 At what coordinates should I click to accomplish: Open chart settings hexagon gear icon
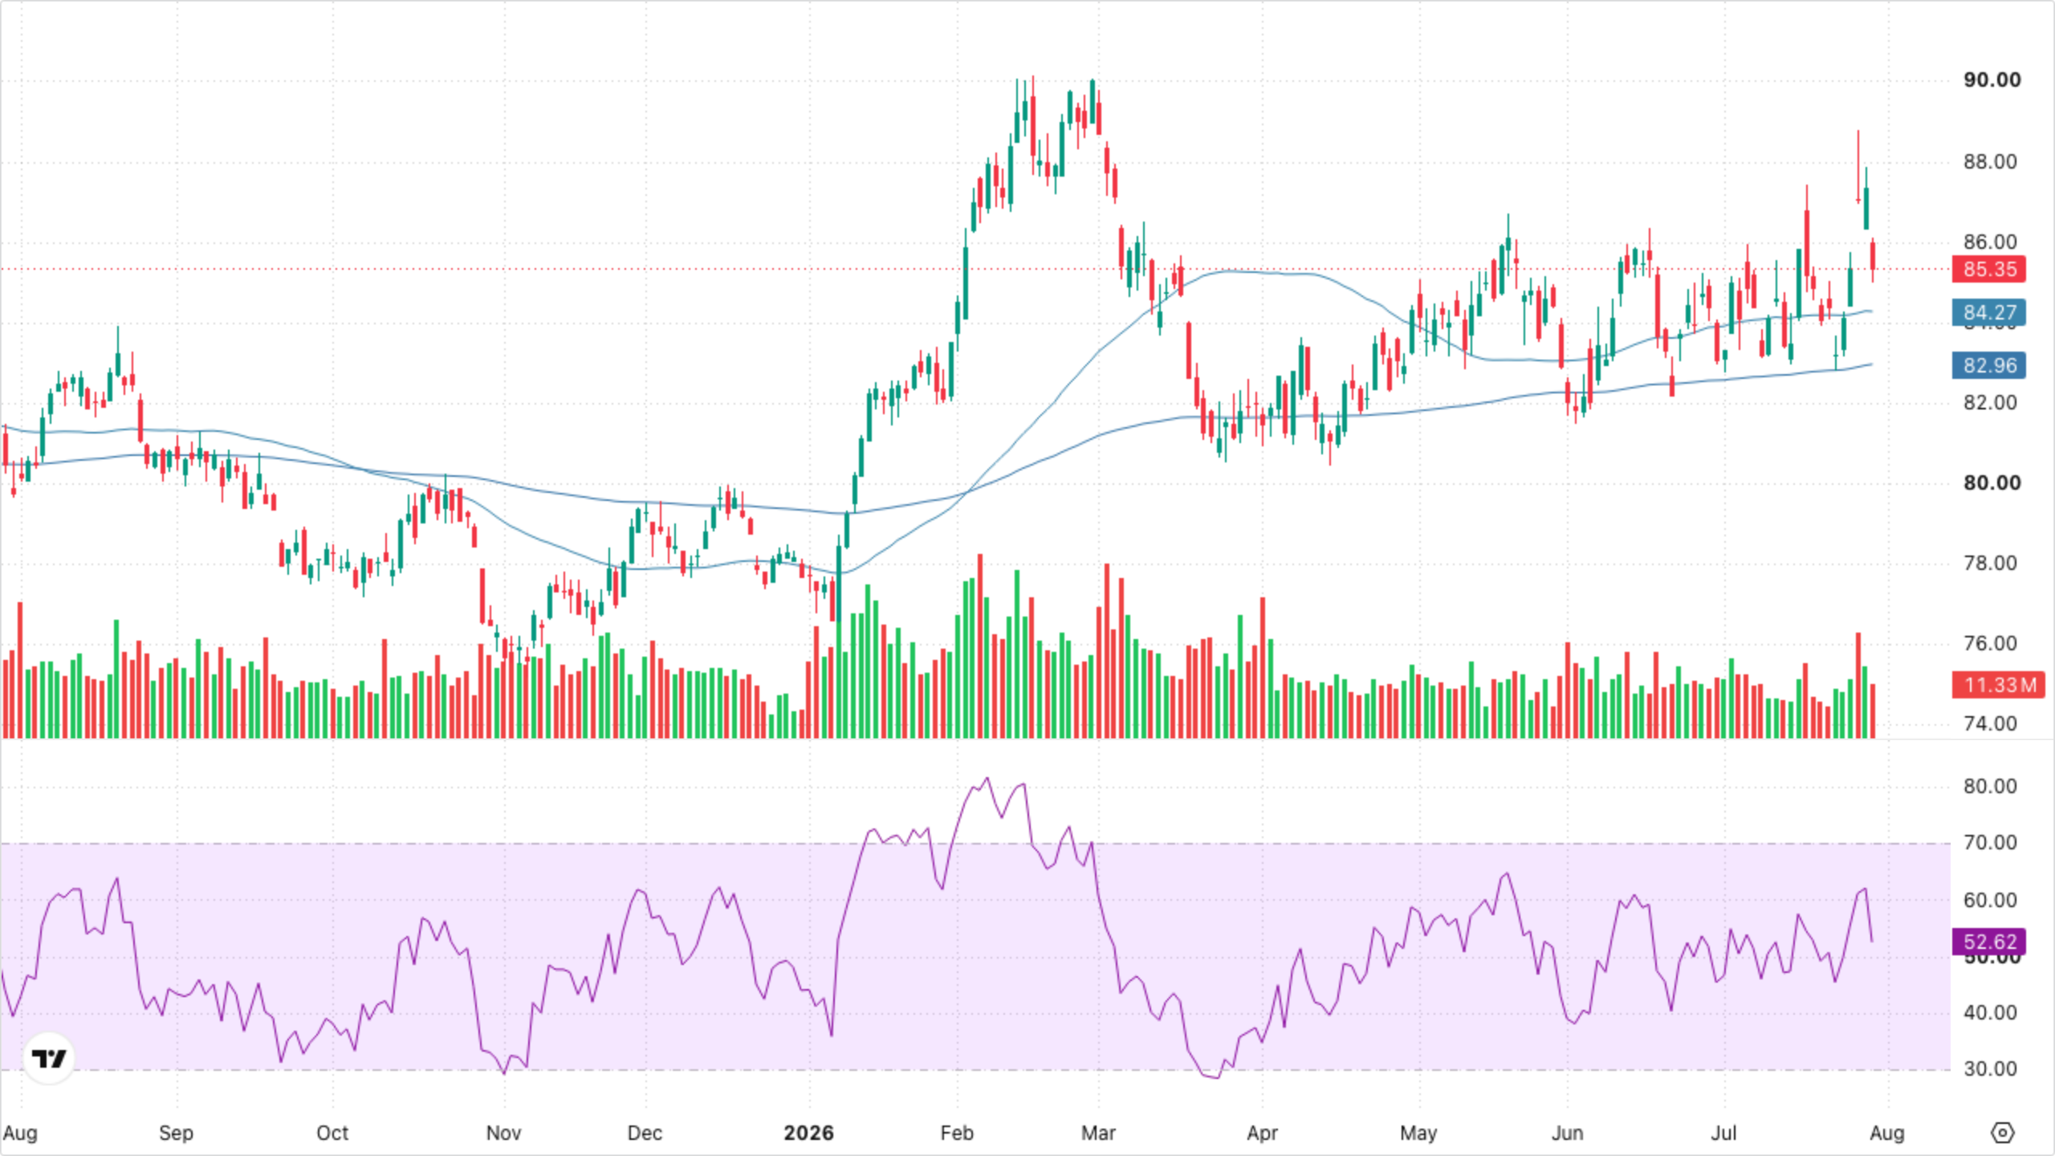click(2003, 1133)
